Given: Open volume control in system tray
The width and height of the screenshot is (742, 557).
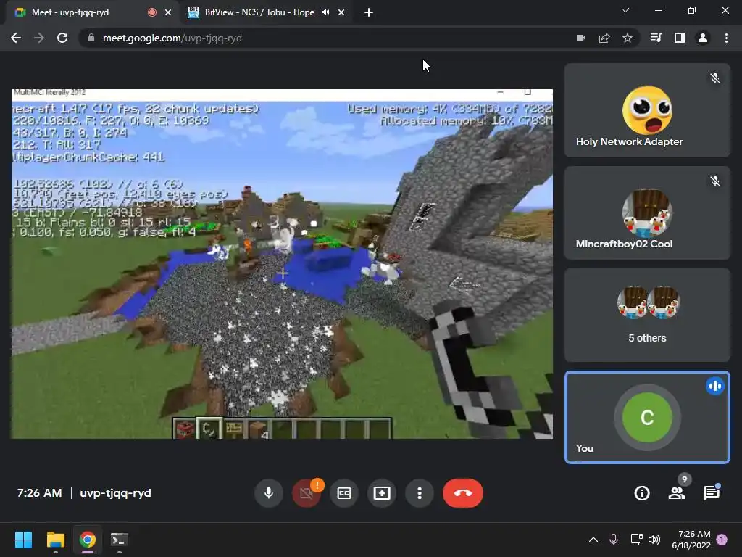Looking at the screenshot, I should [654, 540].
